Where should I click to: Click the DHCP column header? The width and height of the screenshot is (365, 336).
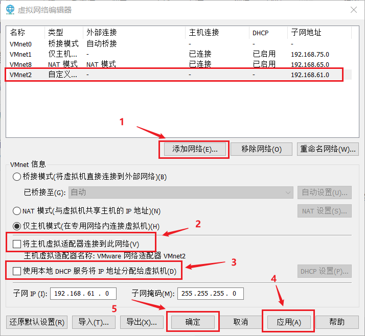[x=268, y=33]
